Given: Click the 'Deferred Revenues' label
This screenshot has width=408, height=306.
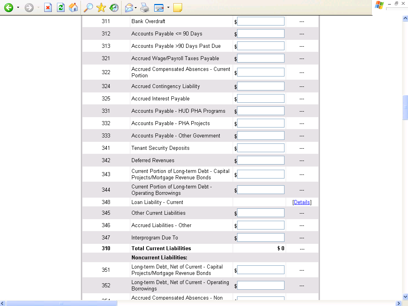Looking at the screenshot, I should 153,160.
